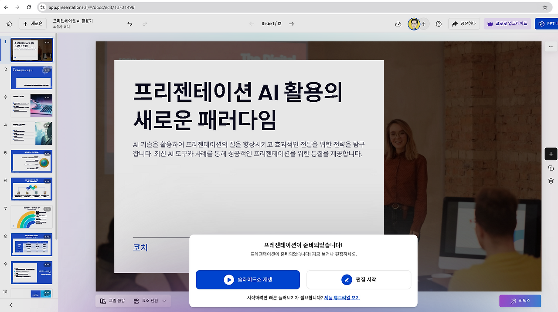This screenshot has height=312, width=558.
Task: Open the Help question mark icon
Action: point(439,24)
